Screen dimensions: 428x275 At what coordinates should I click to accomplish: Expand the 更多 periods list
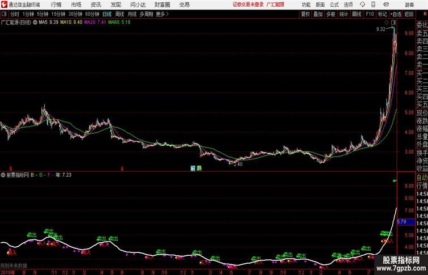[x=162, y=14]
